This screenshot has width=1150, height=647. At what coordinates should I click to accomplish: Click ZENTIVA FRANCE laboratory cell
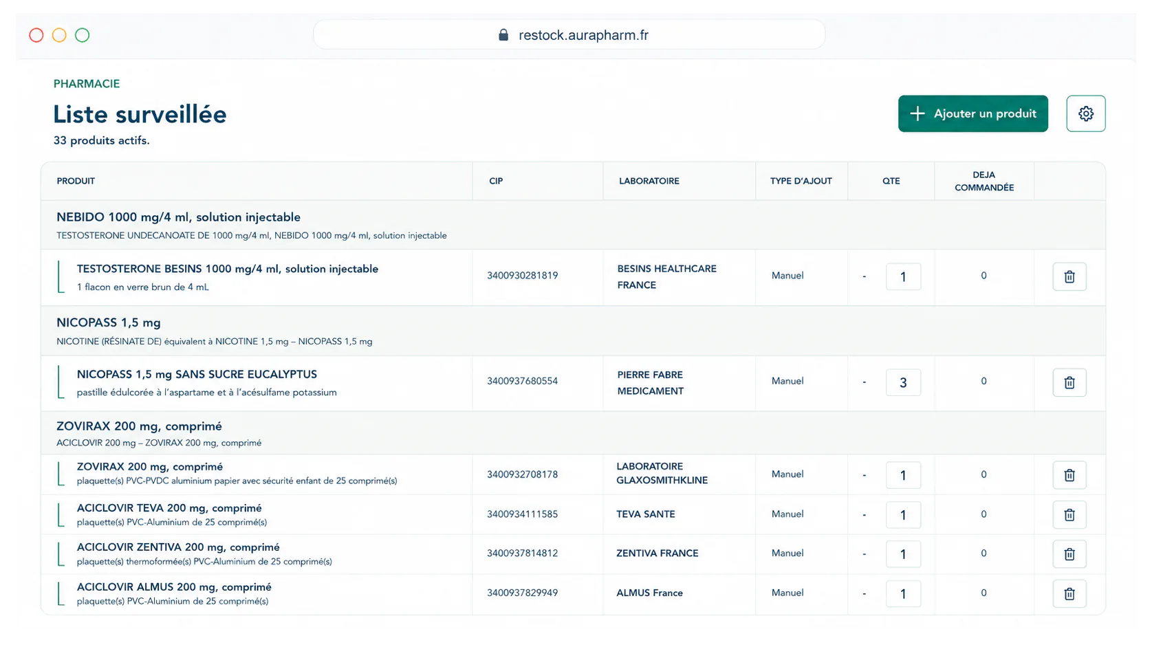657,553
